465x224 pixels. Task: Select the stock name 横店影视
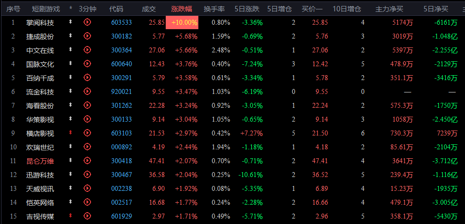(41, 134)
